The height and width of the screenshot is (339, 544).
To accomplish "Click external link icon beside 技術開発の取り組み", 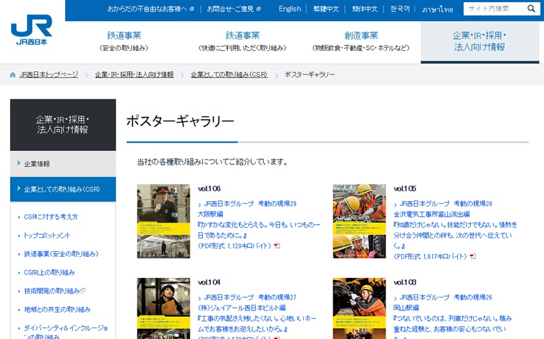I will point(82,291).
